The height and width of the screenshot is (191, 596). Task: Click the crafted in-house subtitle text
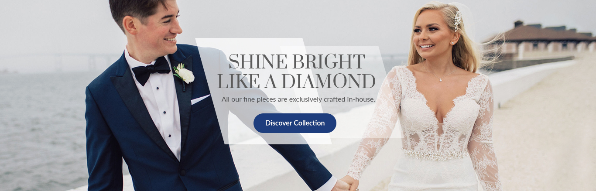(298, 99)
